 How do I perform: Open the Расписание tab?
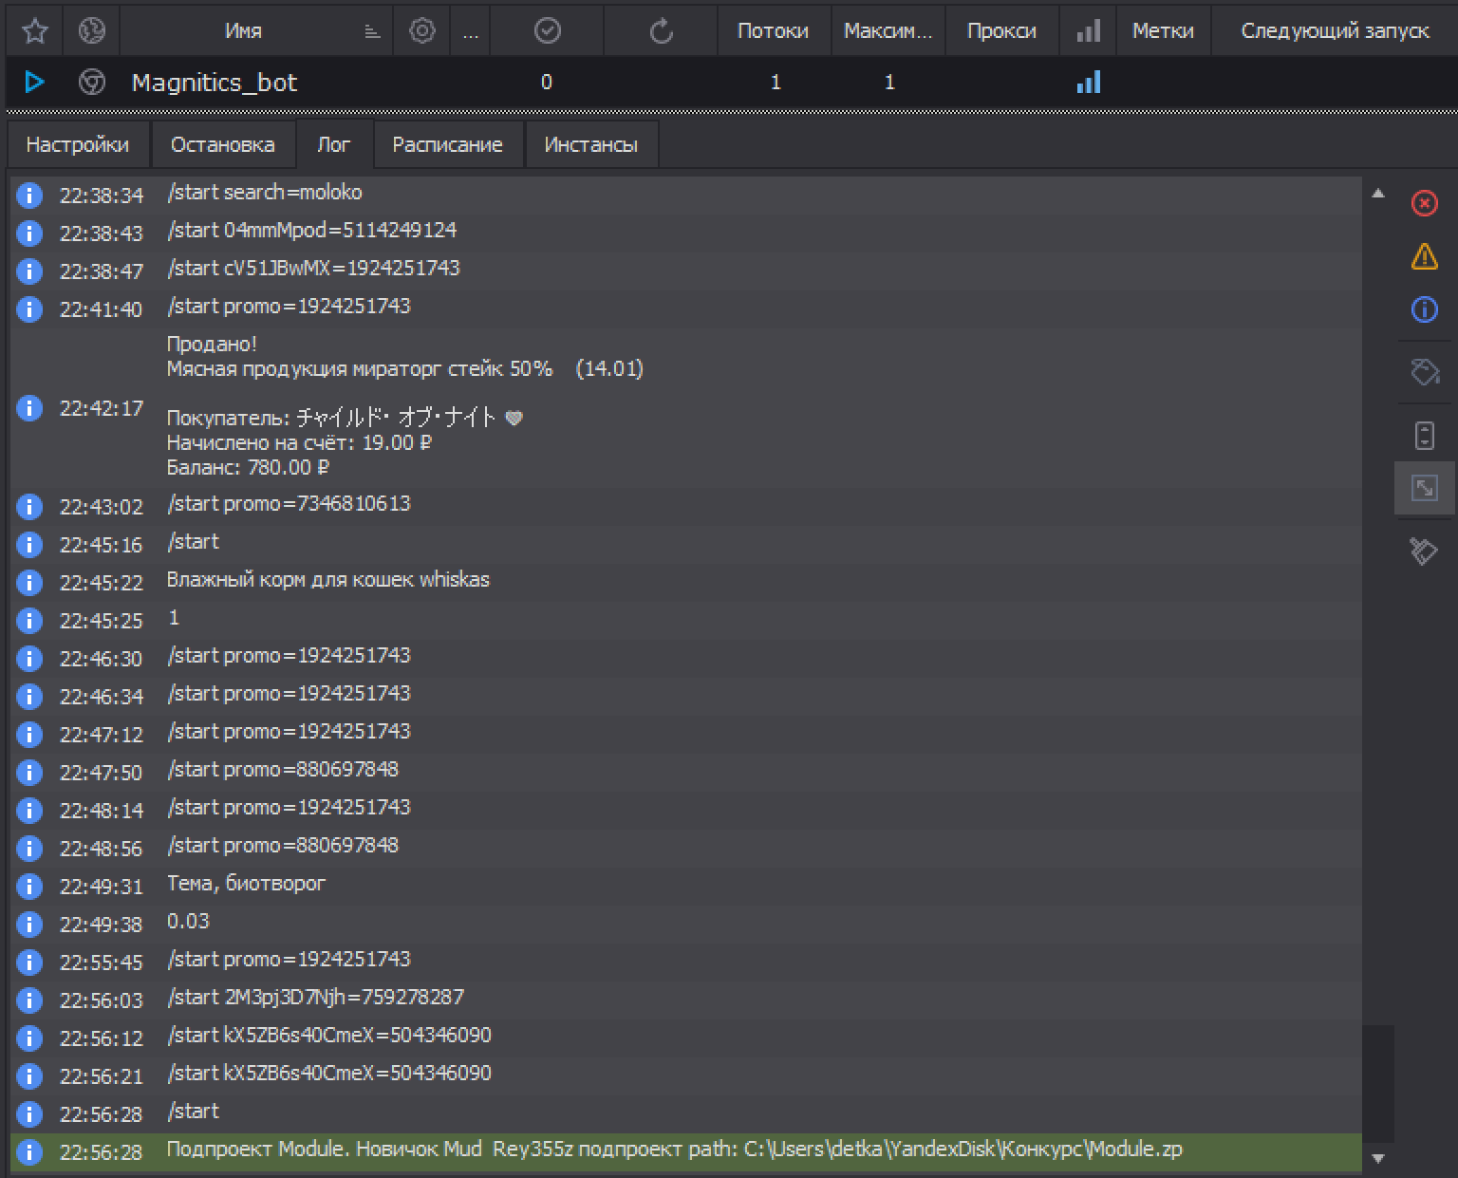tap(447, 144)
